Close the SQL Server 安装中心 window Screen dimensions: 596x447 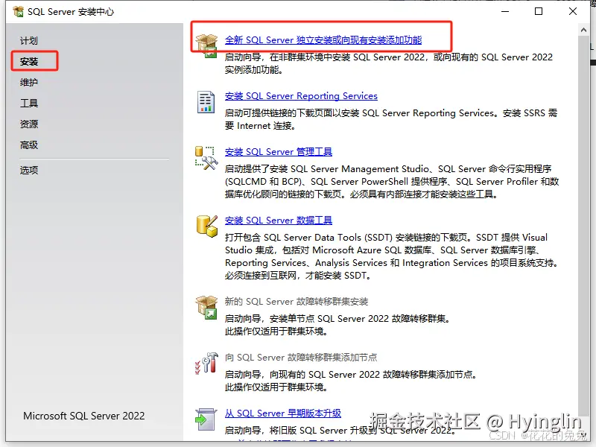pos(573,11)
